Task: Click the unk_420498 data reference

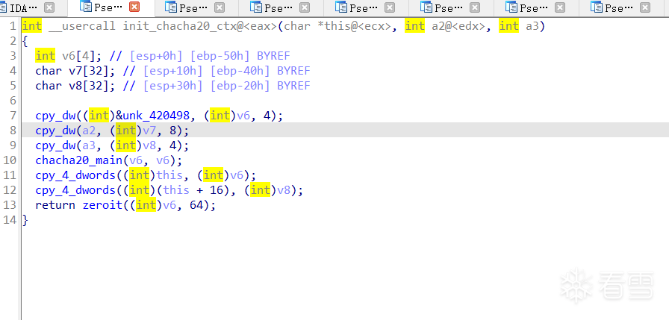Action: tap(156, 116)
